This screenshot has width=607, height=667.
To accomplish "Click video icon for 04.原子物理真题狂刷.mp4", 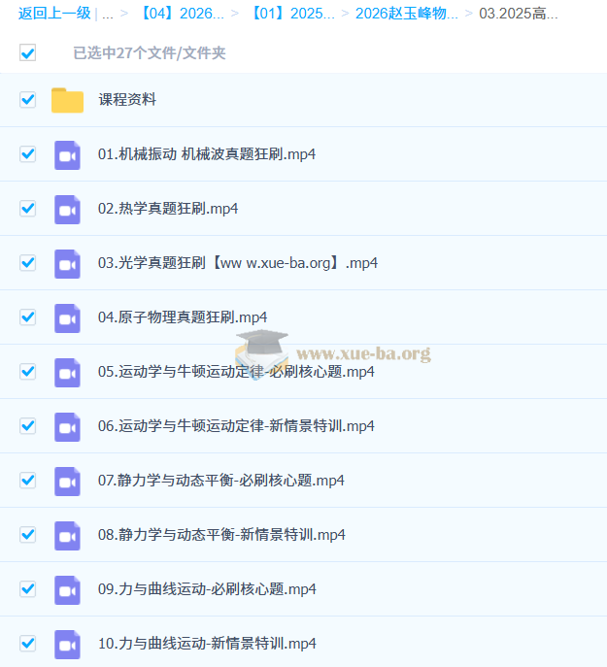I will [67, 318].
